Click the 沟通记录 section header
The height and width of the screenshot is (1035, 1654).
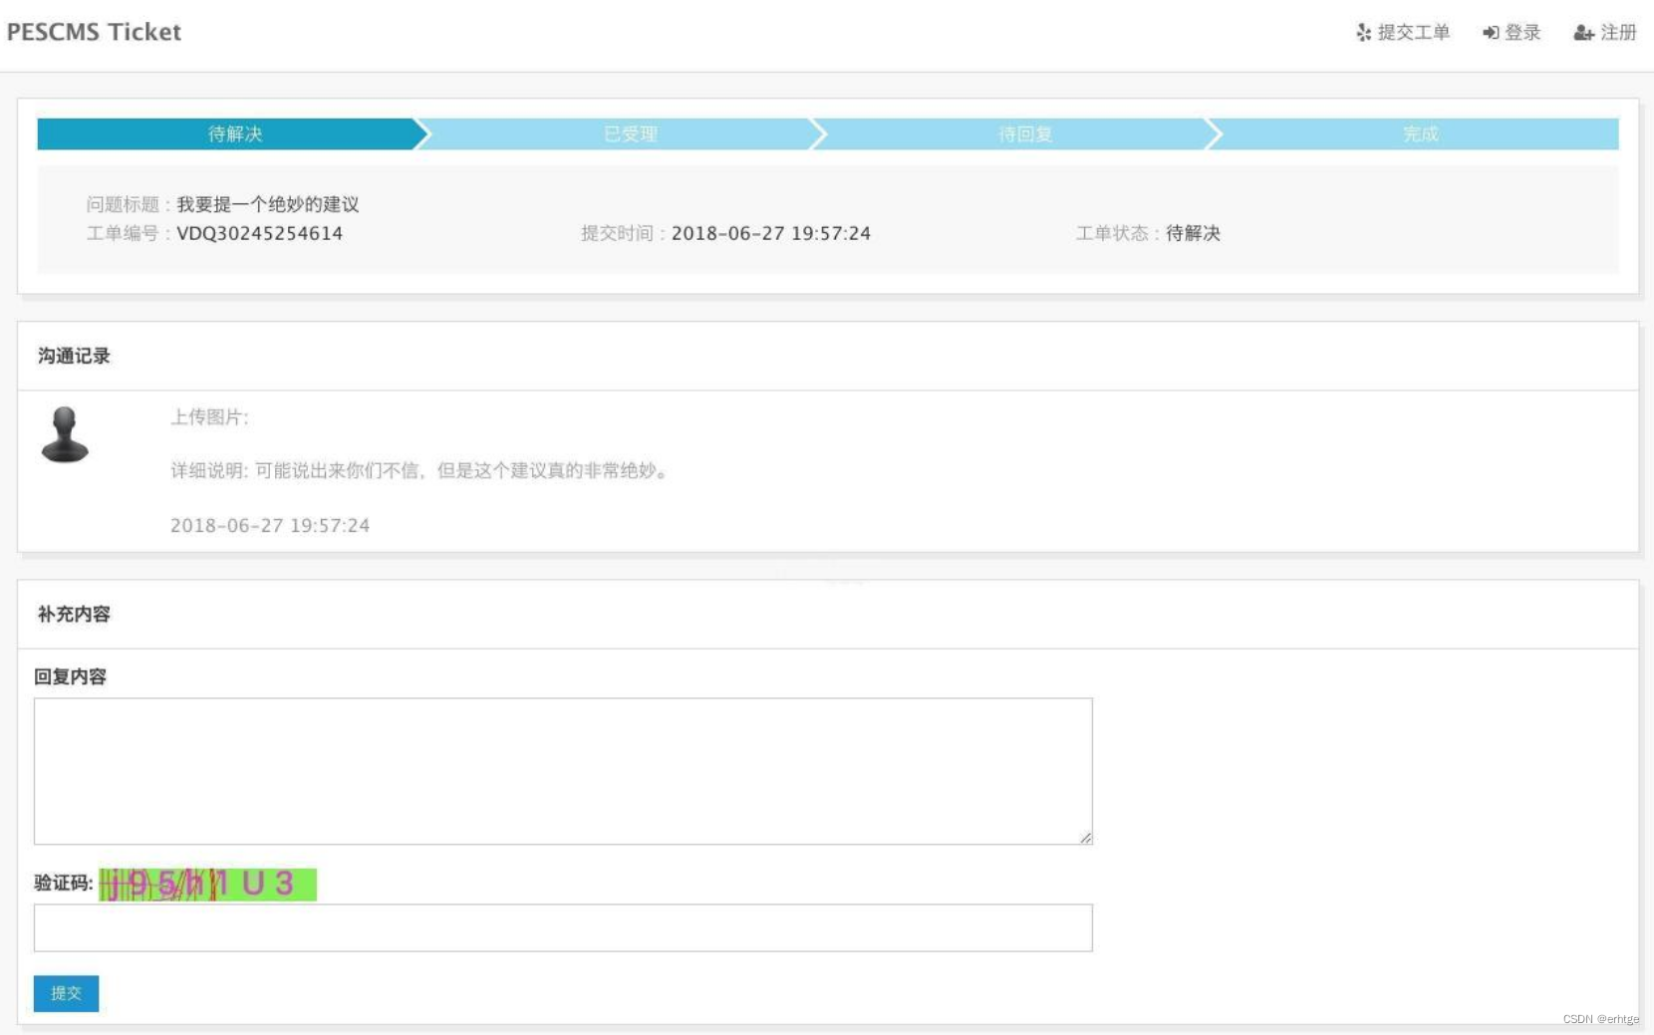[x=73, y=356]
